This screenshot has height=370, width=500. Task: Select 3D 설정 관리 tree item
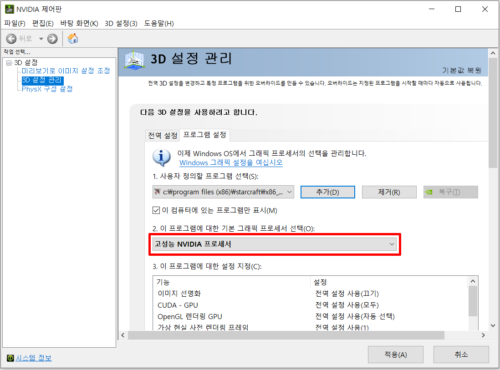pos(42,80)
